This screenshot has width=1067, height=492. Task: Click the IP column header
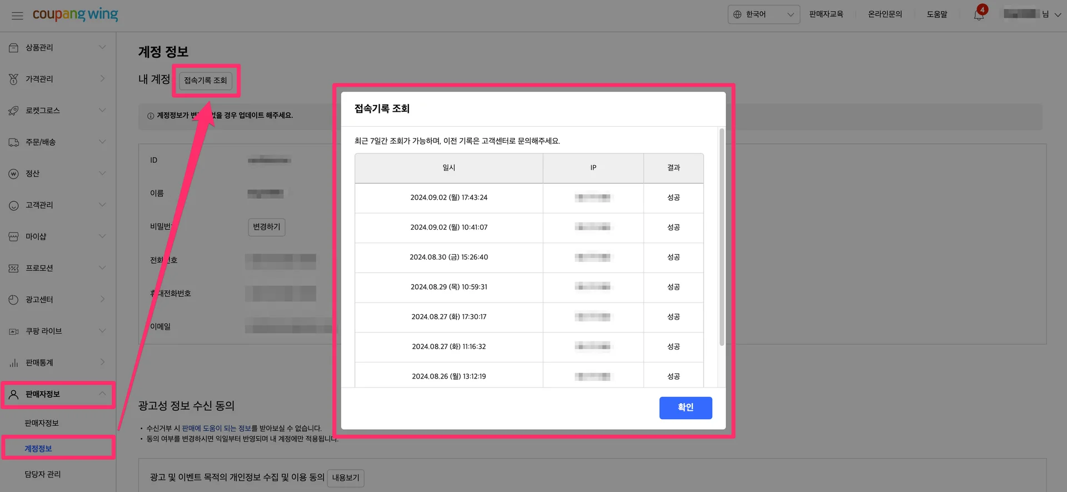pyautogui.click(x=594, y=168)
